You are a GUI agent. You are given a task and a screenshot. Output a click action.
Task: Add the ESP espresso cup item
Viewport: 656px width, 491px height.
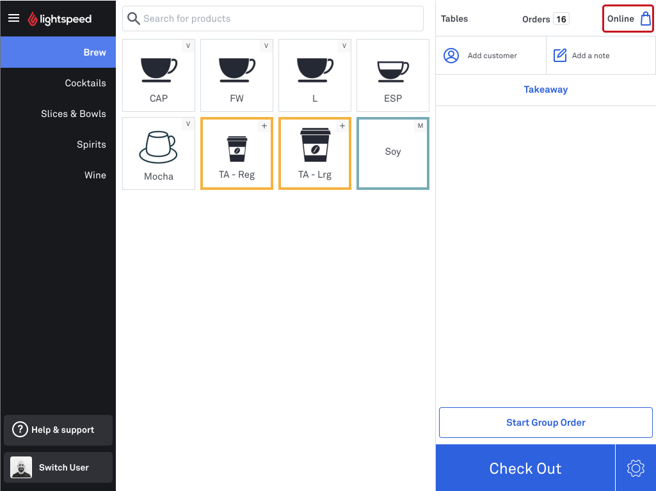click(393, 75)
